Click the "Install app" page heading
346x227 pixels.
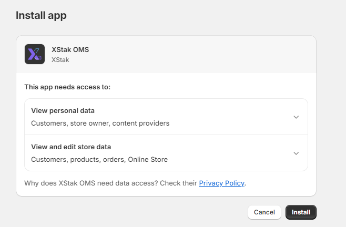(x=41, y=15)
